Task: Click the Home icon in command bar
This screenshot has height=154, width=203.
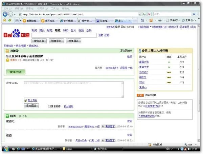Action: coord(142,20)
